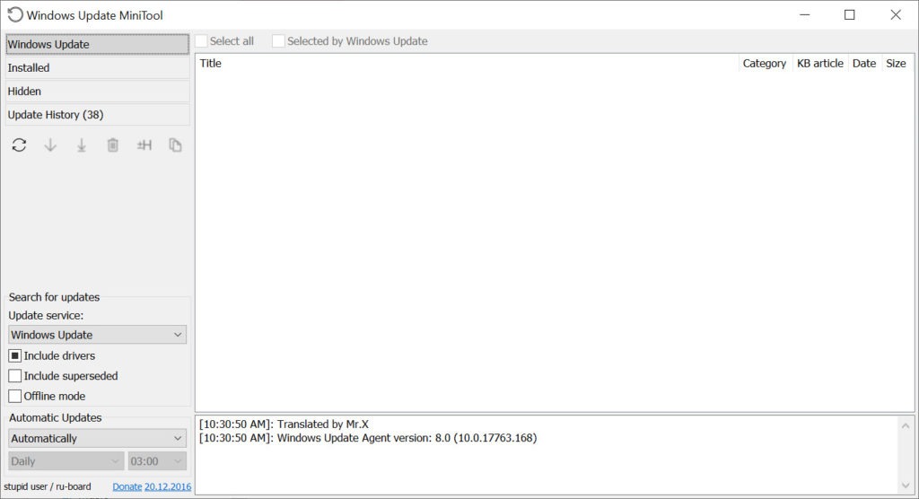Open the Automatic Updates mode dropdown
This screenshot has height=499, width=919.
coord(97,439)
